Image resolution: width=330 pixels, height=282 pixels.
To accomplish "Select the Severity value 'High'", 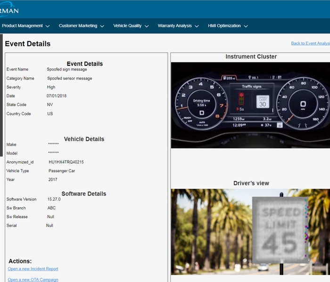I will click(51, 87).
